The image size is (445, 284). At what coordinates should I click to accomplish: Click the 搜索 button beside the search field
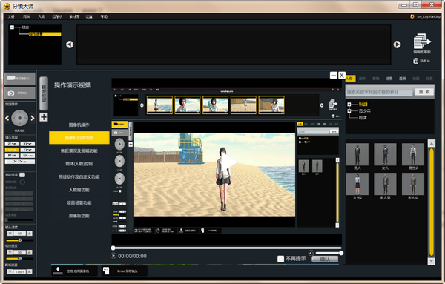[x=424, y=92]
